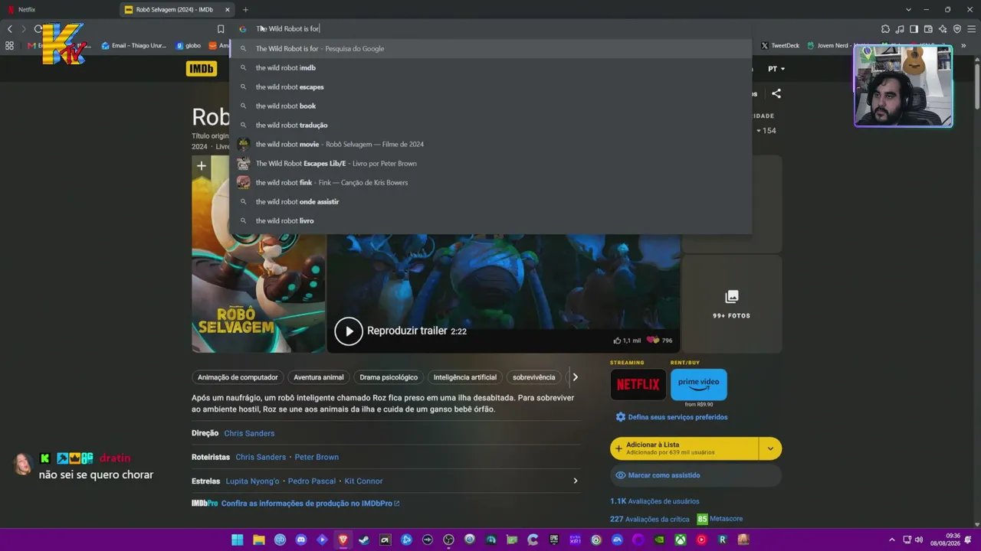Bookmark this page icon in address bar

pyautogui.click(x=221, y=29)
